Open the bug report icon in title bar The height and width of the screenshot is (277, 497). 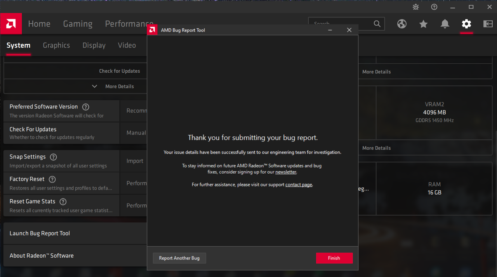(416, 7)
